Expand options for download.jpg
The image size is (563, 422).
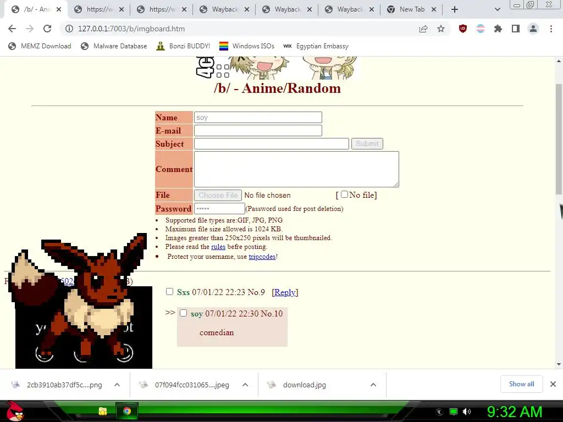[x=373, y=385]
